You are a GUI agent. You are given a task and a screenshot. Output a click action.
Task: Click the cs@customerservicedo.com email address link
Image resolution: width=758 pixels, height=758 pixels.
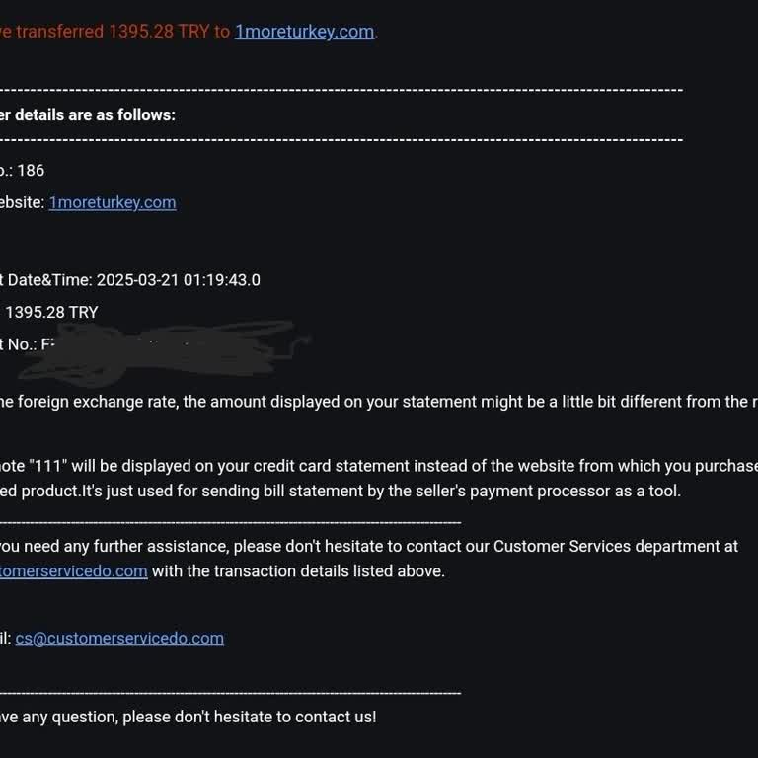119,638
